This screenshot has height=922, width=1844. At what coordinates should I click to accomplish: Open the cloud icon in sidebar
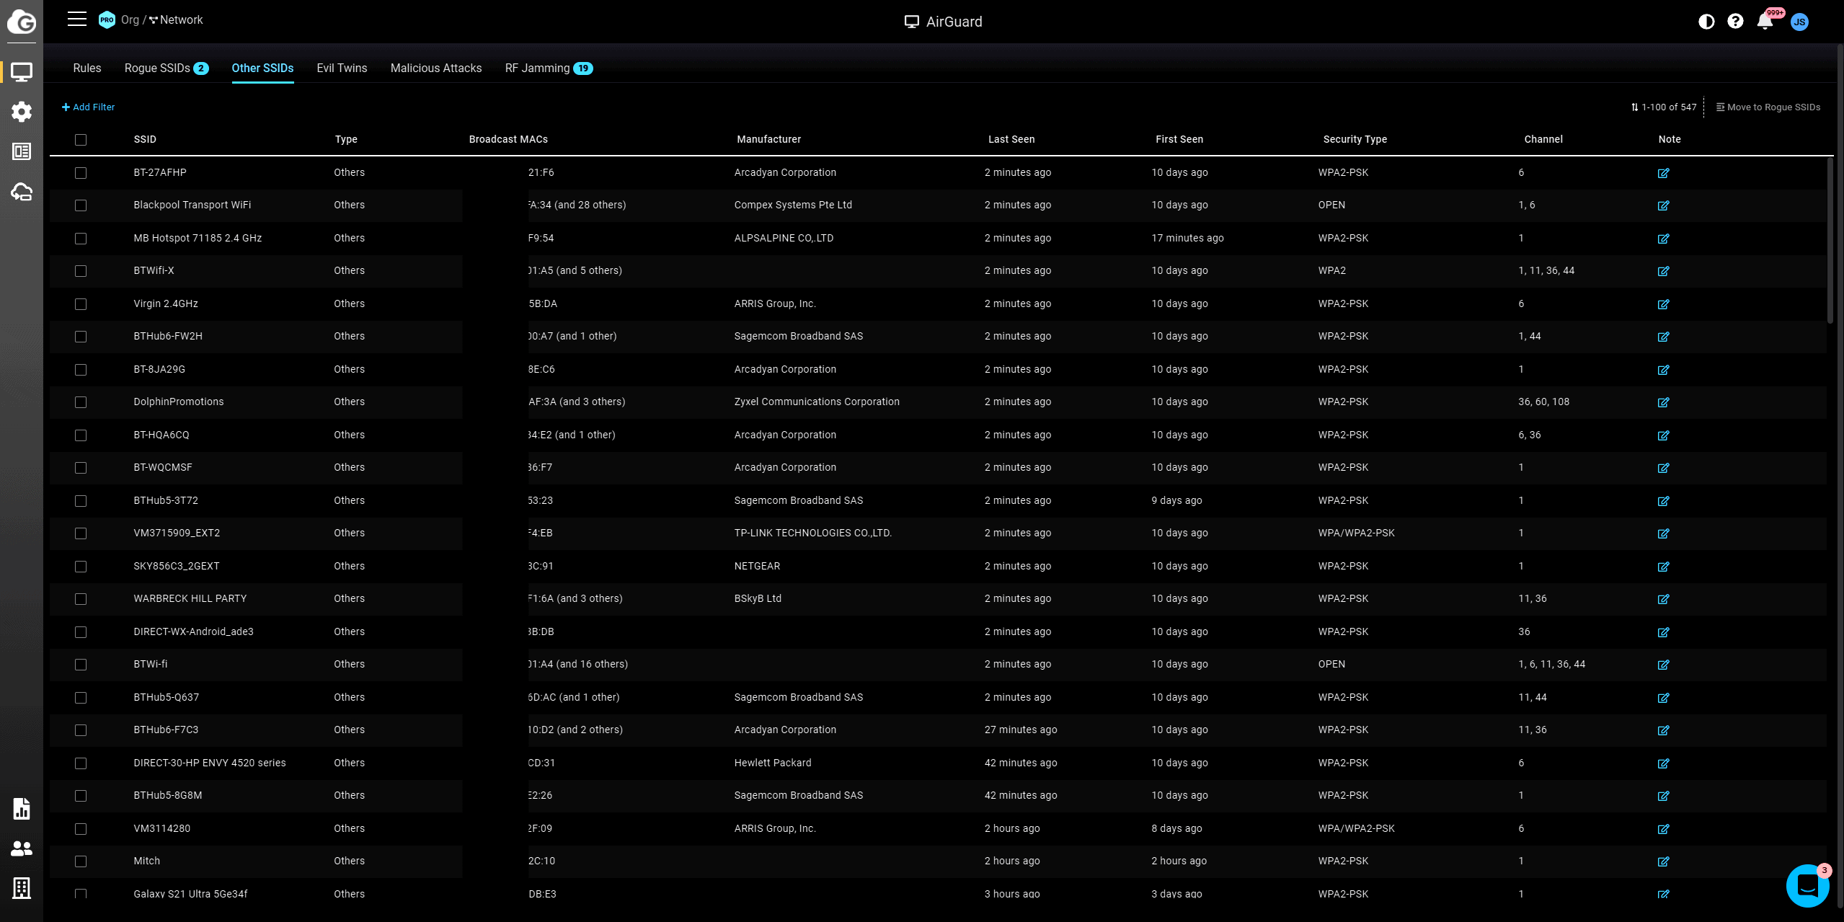coord(22,192)
